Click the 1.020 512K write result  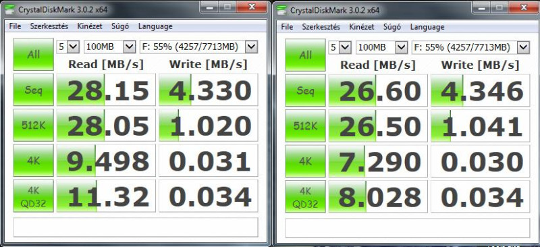209,125
